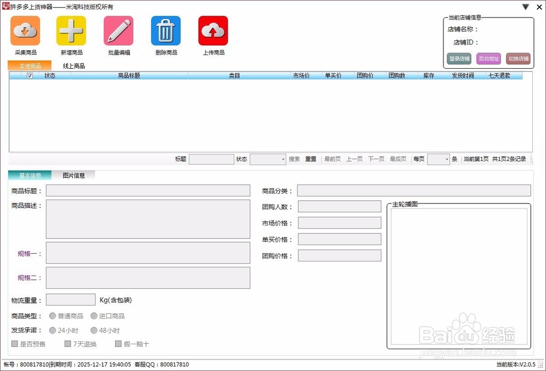Click the 共1页2条记录 record count text
Screen dimensions: 546x371
[509, 159]
